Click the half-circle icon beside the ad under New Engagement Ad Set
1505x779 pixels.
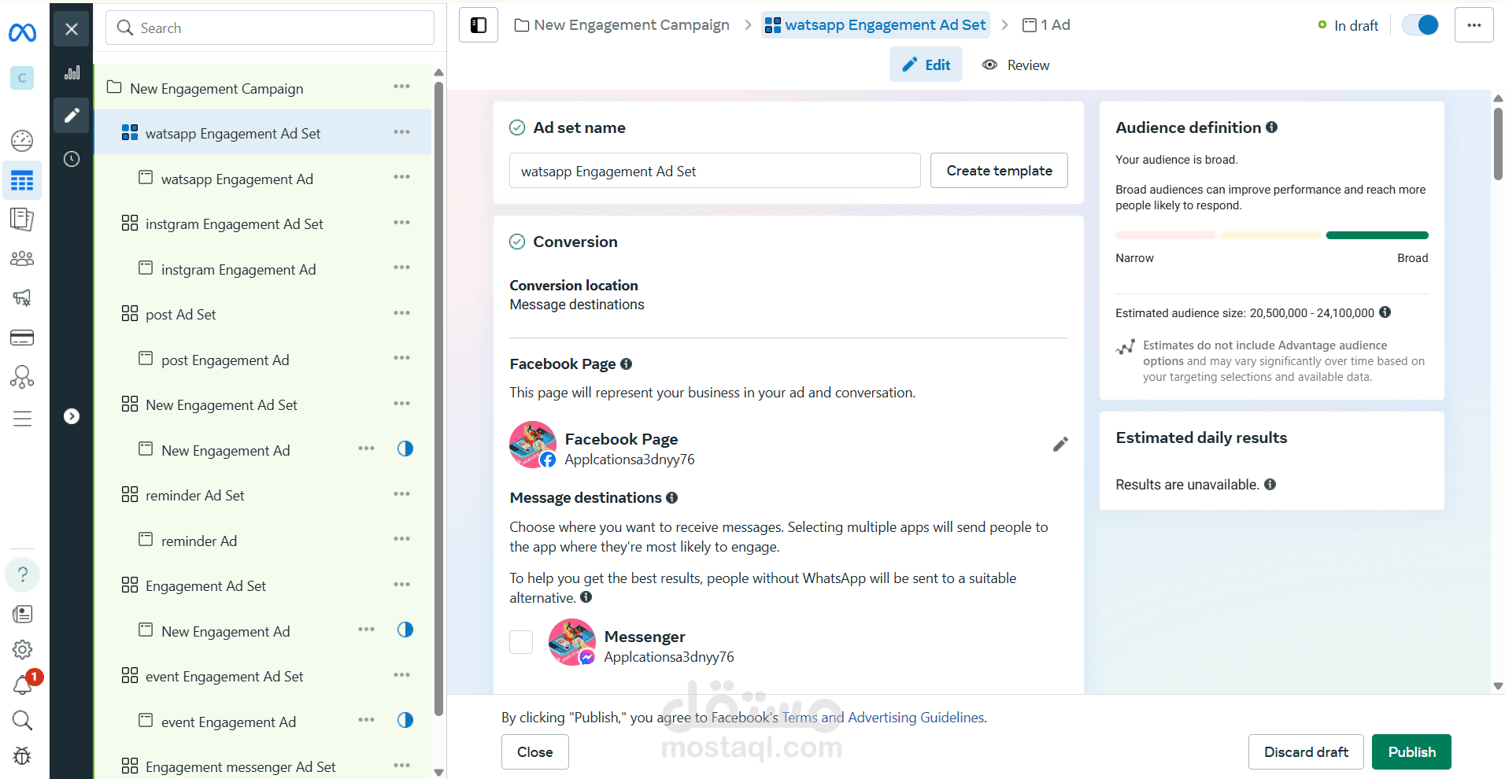click(405, 449)
